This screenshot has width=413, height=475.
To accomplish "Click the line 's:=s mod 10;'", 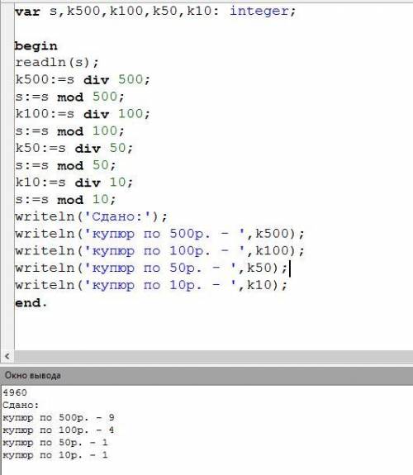I will point(65,200).
